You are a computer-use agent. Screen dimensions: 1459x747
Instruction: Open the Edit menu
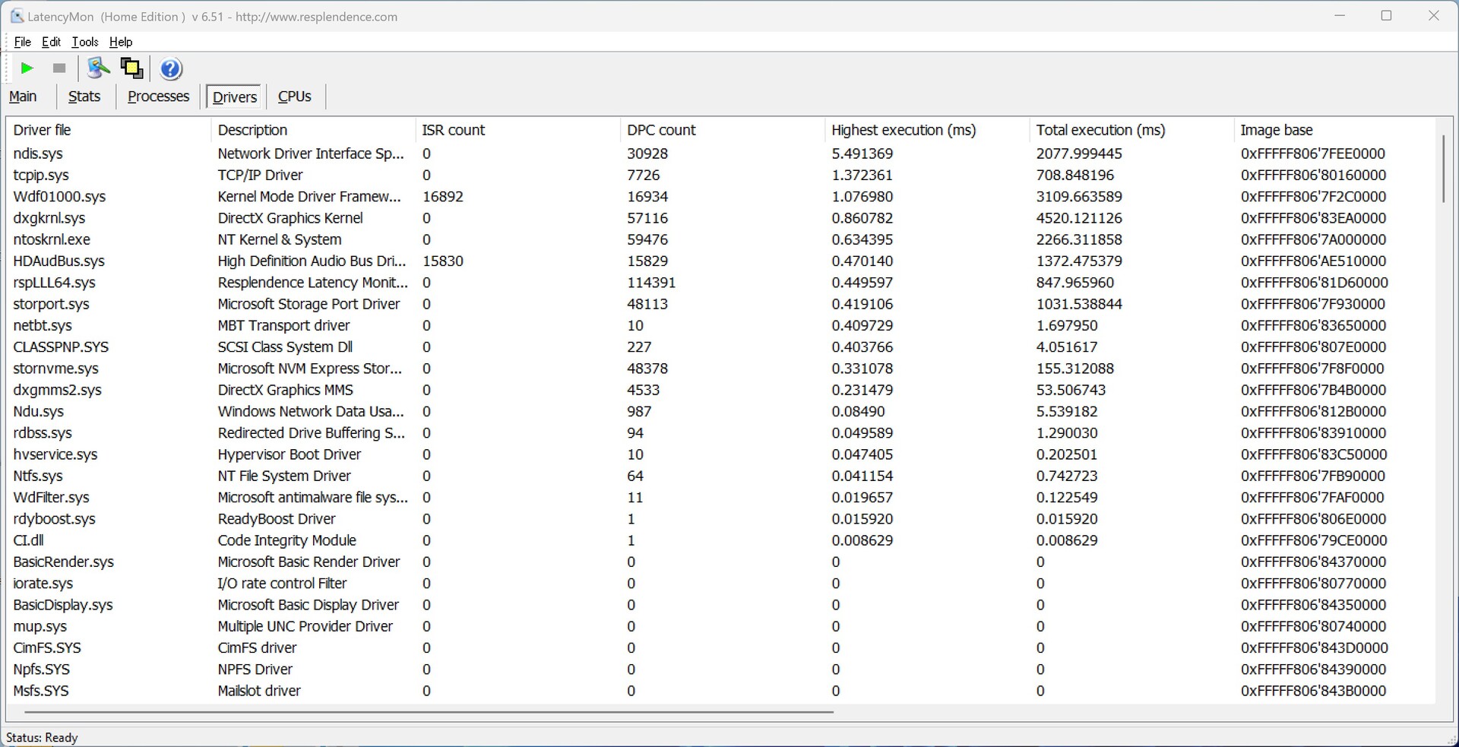51,42
